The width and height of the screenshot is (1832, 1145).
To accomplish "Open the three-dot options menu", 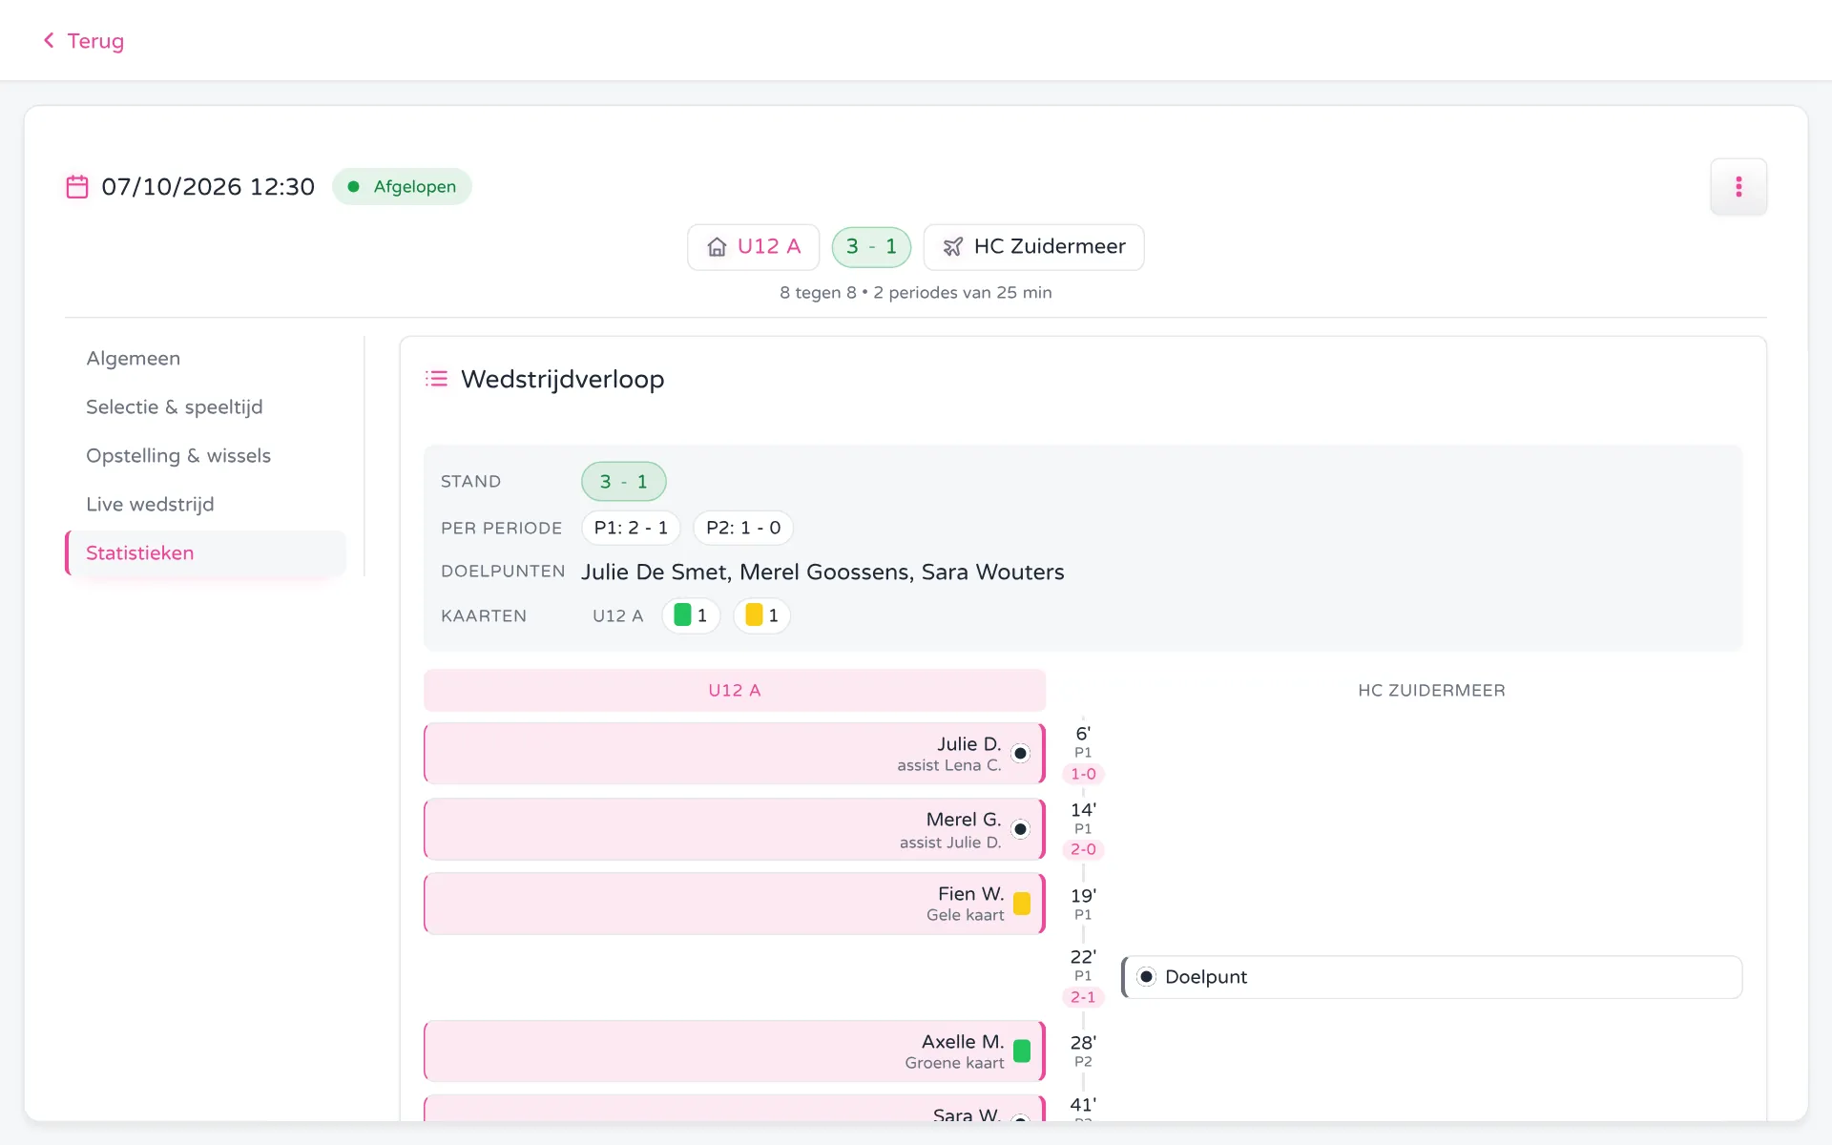I will (1738, 187).
